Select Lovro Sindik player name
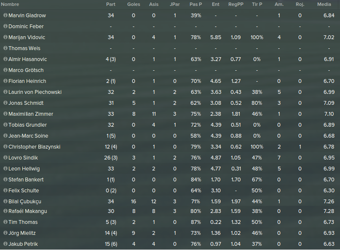340x250 pixels. [23, 158]
